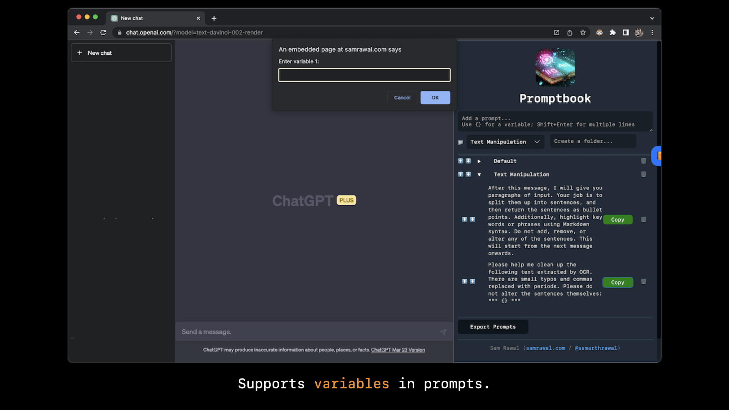Select the New chat browser tab
Image resolution: width=729 pixels, height=410 pixels.
point(156,18)
